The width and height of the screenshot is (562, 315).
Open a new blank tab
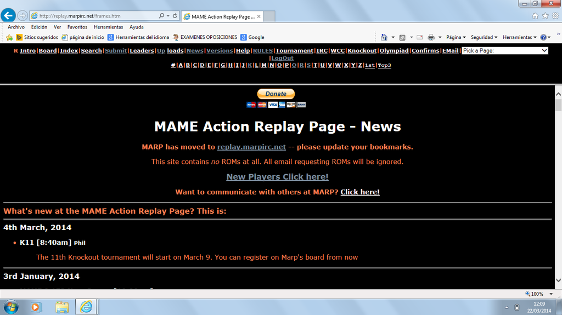point(269,16)
